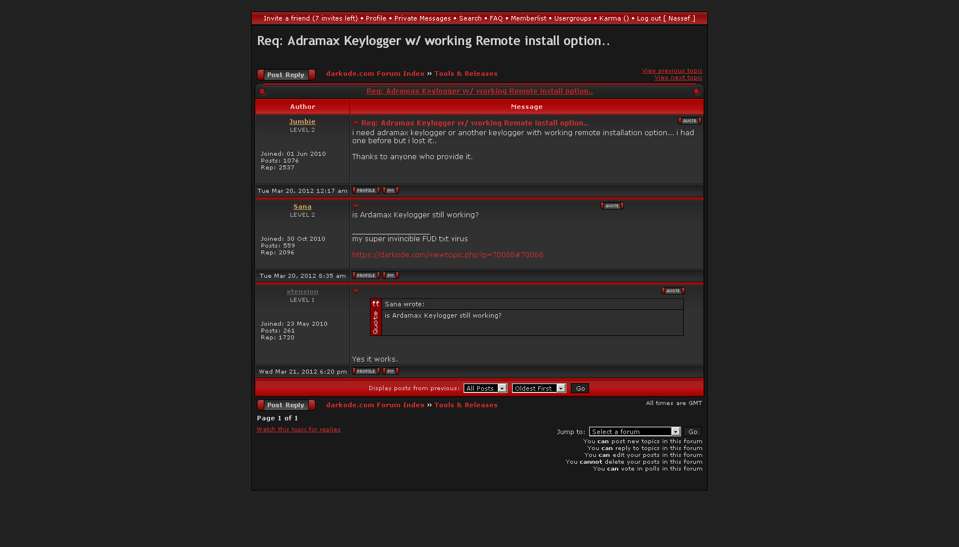Viewport: 959px width, 547px height.
Task: Send PM to xtension via PM icon
Action: pos(390,371)
